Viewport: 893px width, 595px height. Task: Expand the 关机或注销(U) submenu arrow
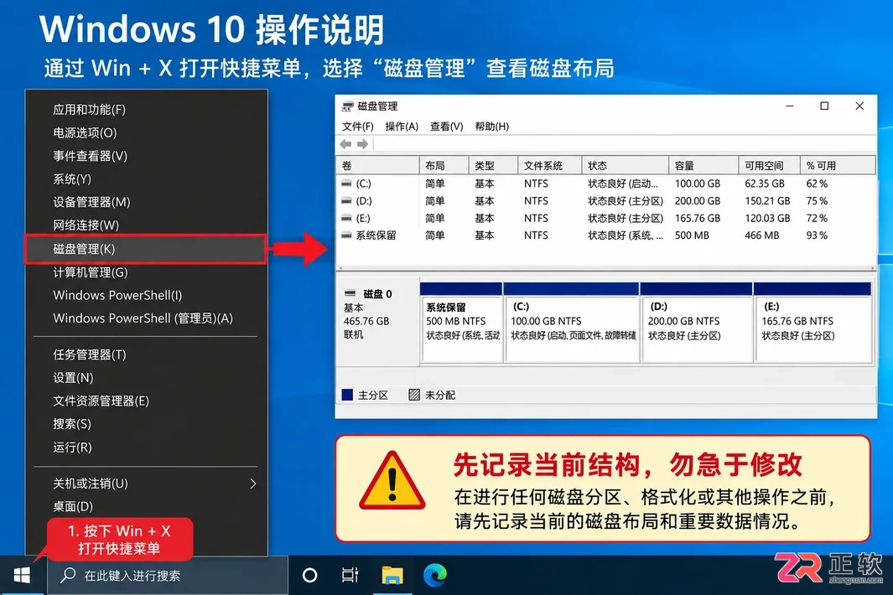pos(253,484)
